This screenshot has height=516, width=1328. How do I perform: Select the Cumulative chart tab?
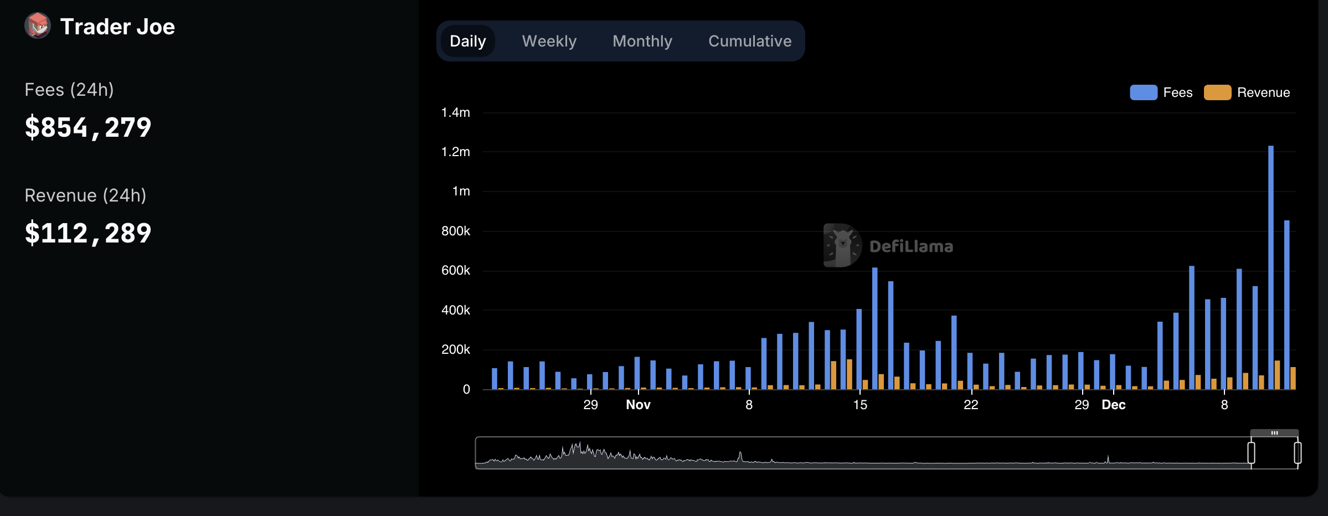click(x=750, y=41)
